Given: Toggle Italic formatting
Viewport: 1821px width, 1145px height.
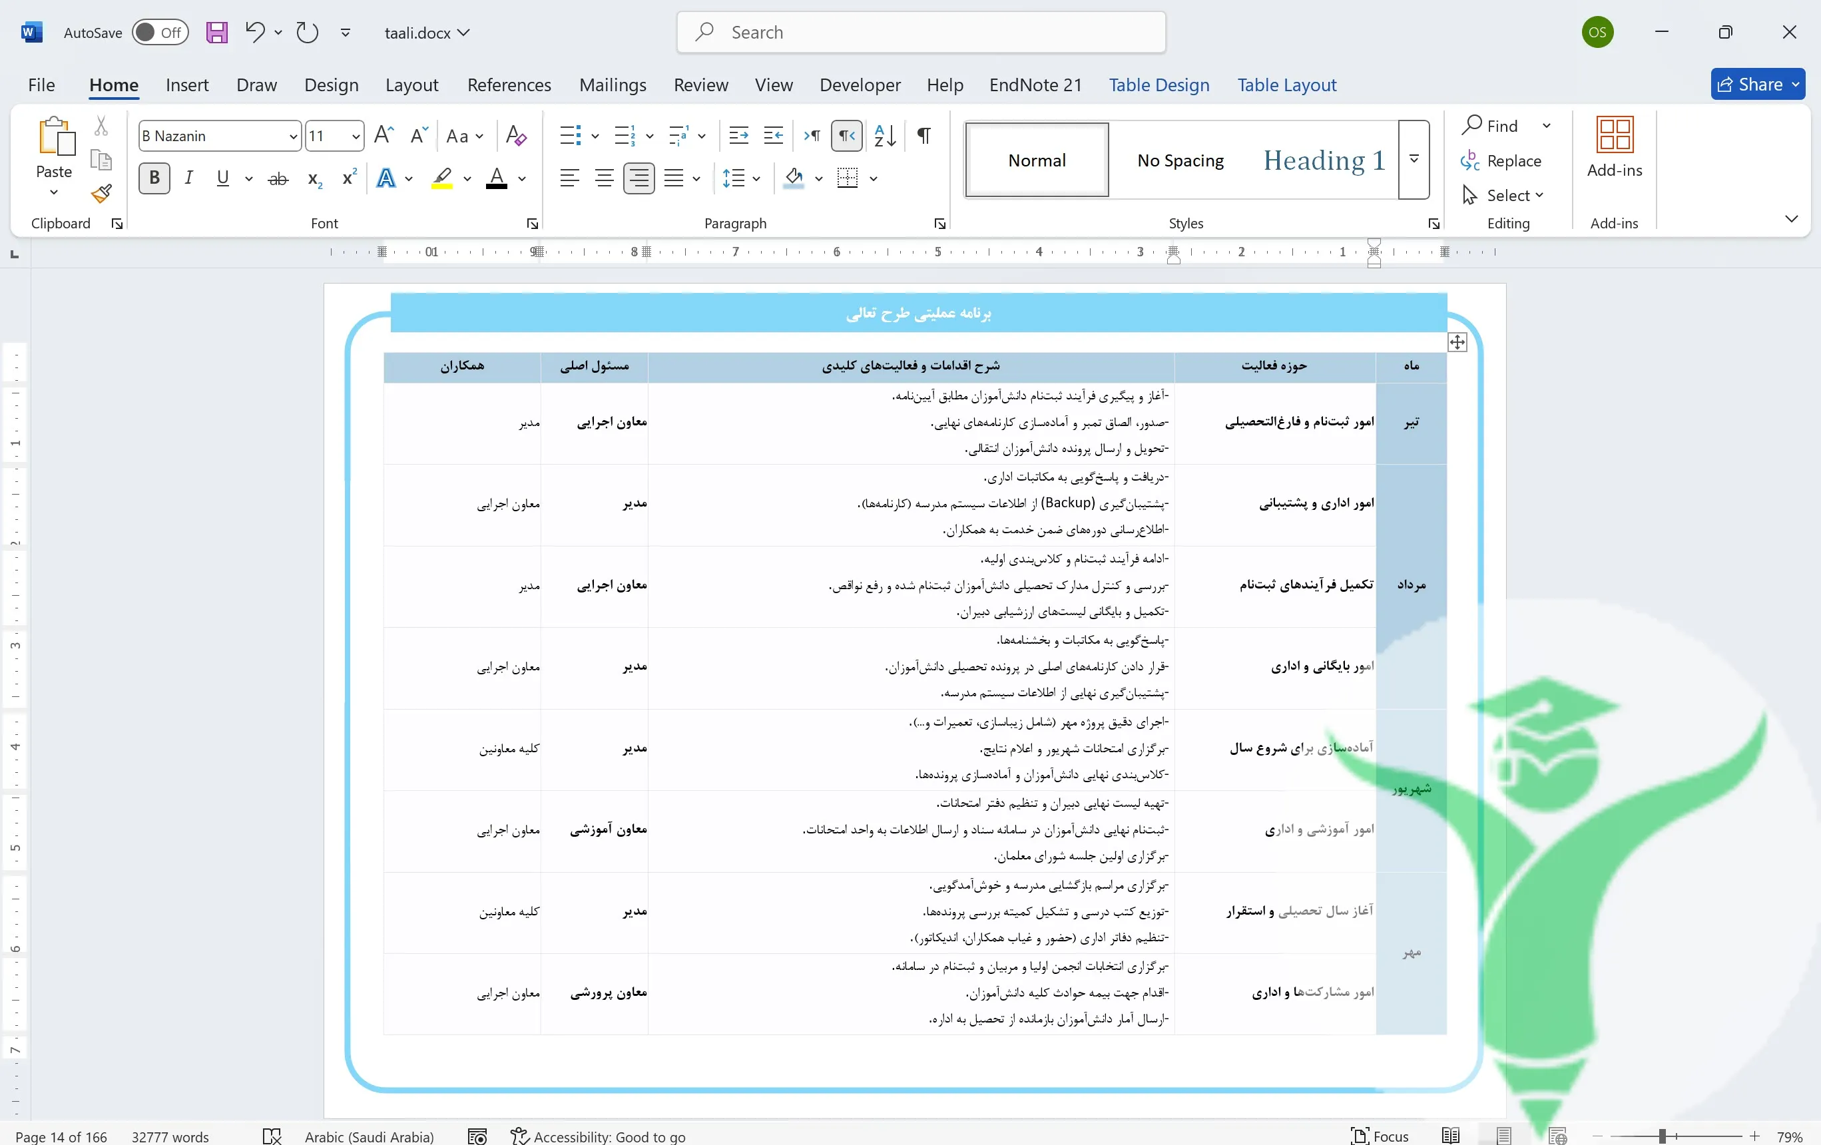Looking at the screenshot, I should click(x=188, y=178).
